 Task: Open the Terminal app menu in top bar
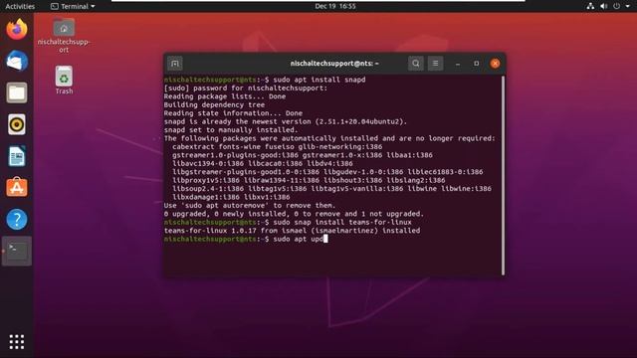point(73,6)
